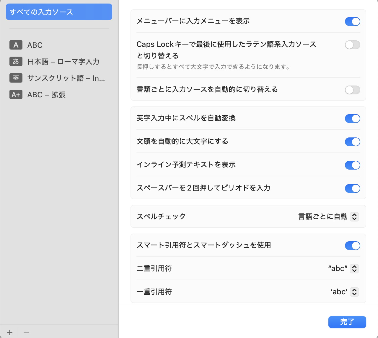
Task: Enable 書類ごとに入力ソースを自動的に切り替える toggle
Action: pos(352,90)
